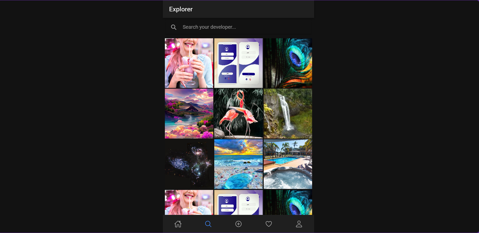Open the profile person icon
The image size is (479, 233).
(299, 224)
